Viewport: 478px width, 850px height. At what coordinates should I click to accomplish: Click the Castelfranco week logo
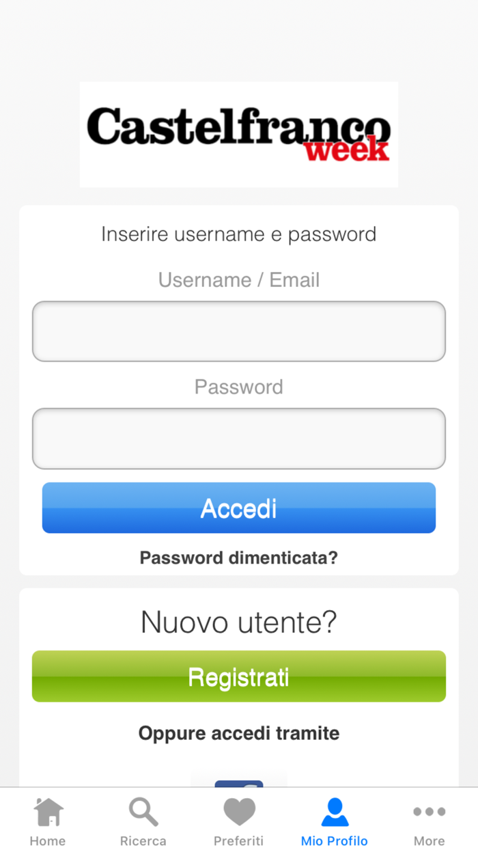pyautogui.click(x=239, y=135)
